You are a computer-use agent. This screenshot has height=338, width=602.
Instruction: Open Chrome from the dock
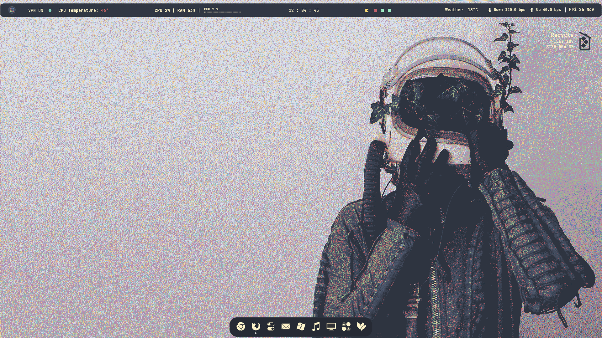point(241,326)
